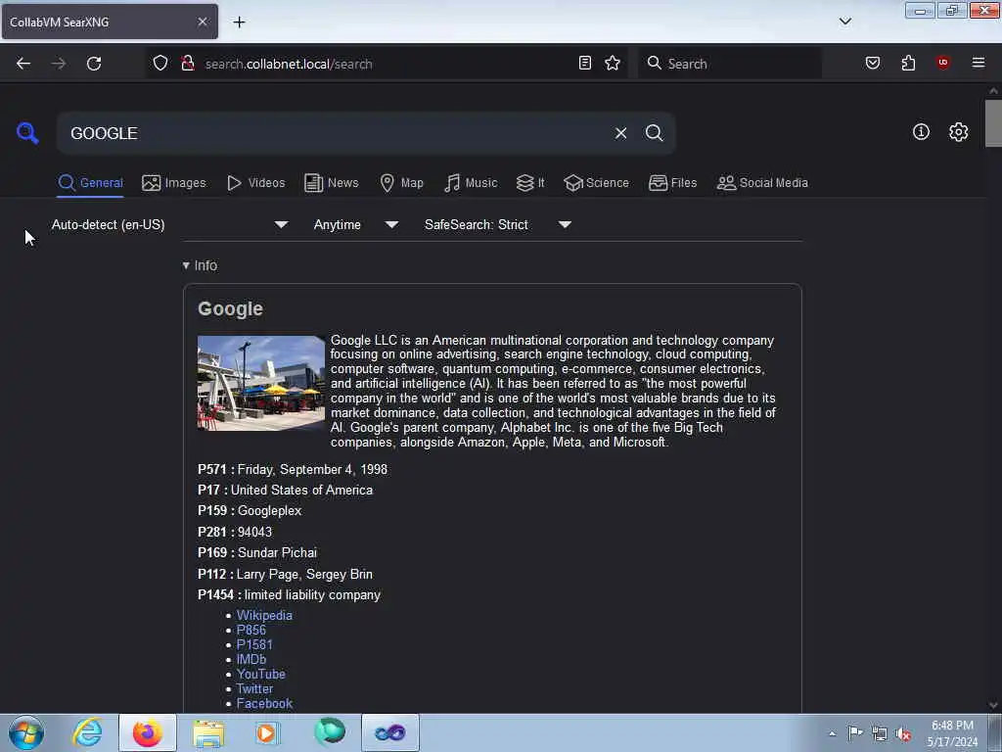Switch to the Videos tab
Viewport: 1002px width, 752px height.
[255, 183]
